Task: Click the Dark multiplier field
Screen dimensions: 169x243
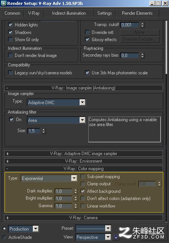Action: 63,191
